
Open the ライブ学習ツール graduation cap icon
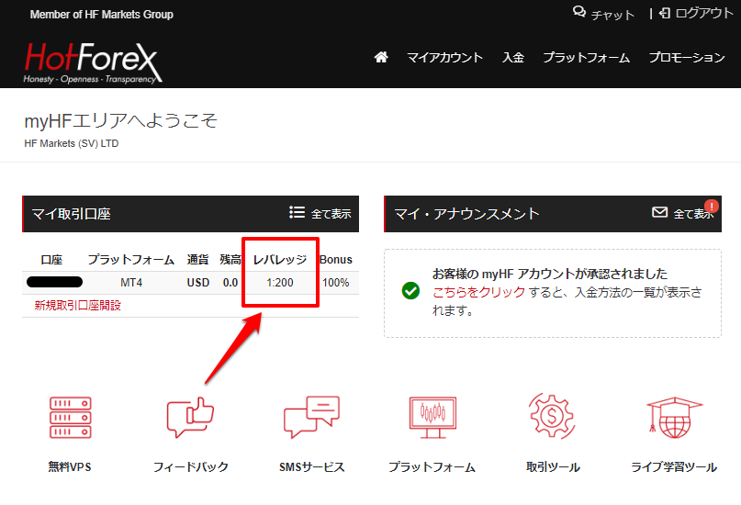click(674, 418)
